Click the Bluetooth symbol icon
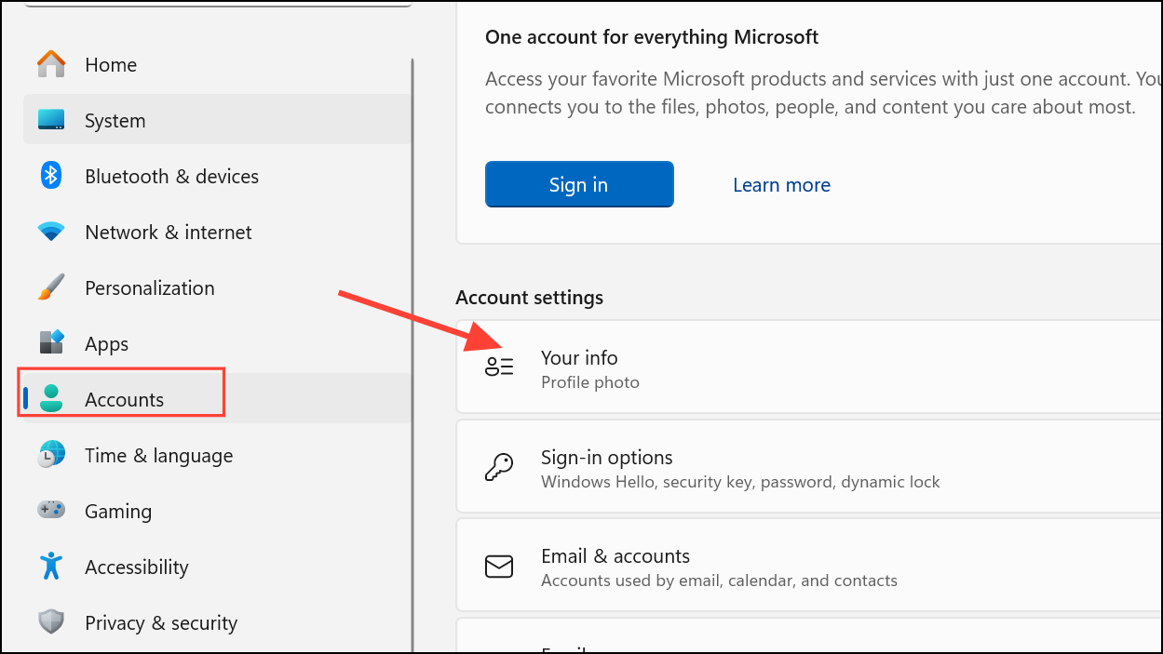Image resolution: width=1163 pixels, height=654 pixels. [x=51, y=176]
